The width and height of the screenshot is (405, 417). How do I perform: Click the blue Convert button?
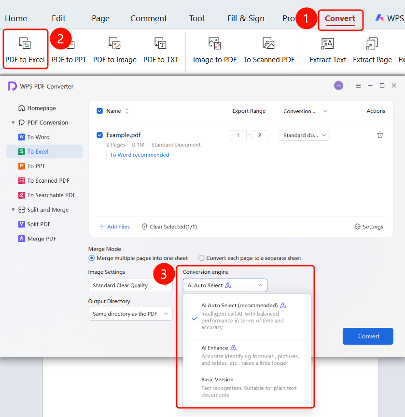pos(368,336)
